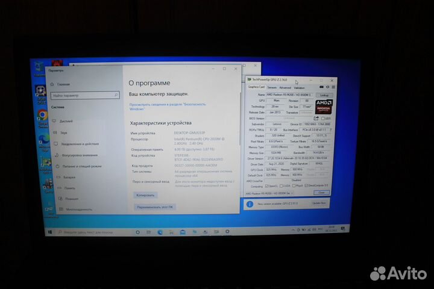Image resolution: width=434 pixels, height=289 pixels.
Task: Click the Settings window vertical scrollbar
Action: coord(240,119)
